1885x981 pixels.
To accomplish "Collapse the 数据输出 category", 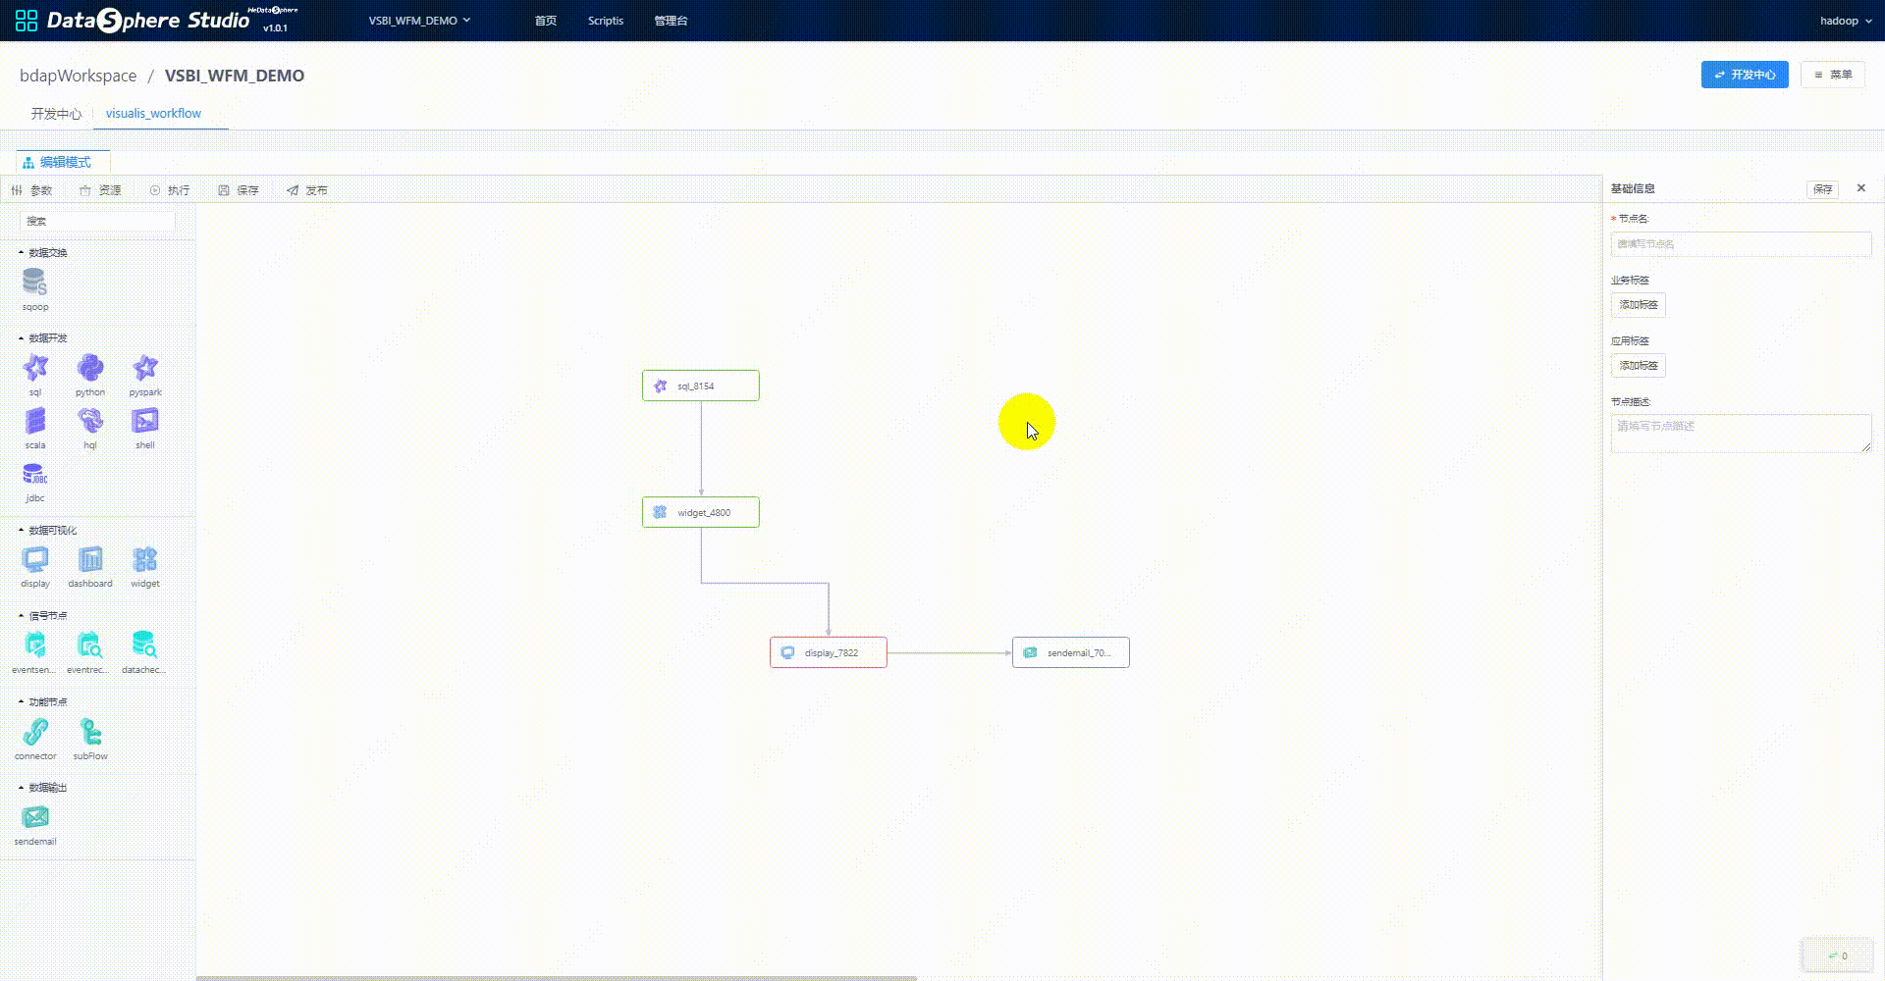I will click(x=43, y=788).
